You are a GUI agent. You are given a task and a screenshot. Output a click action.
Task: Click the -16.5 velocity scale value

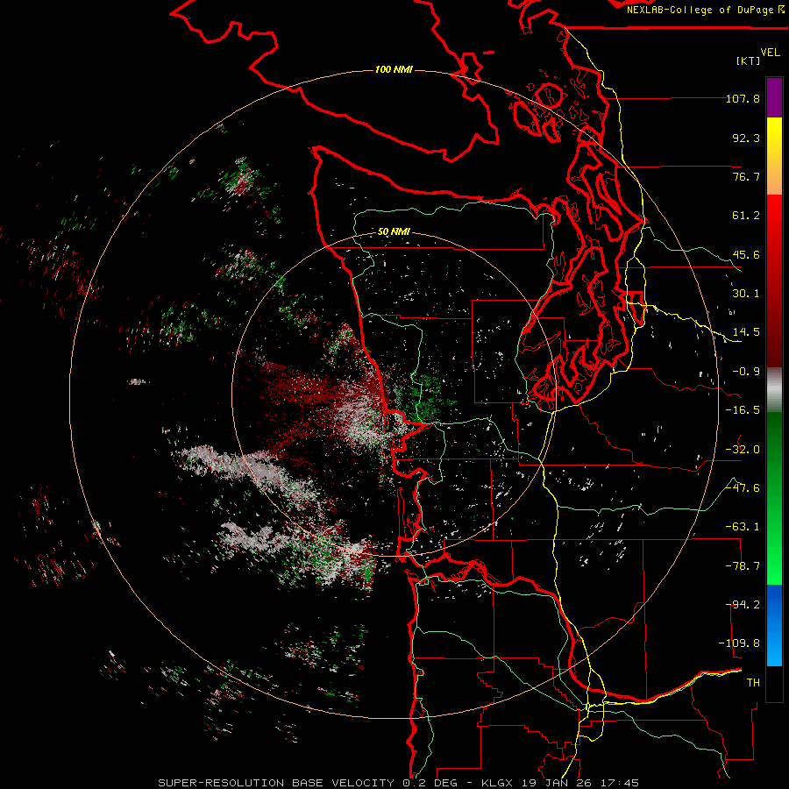coord(743,410)
